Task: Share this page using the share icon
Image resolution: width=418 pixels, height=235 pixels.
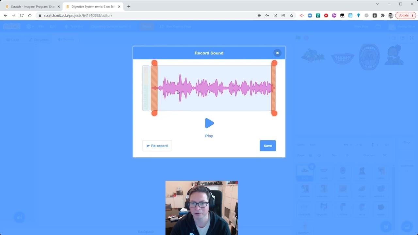Action: [283, 15]
